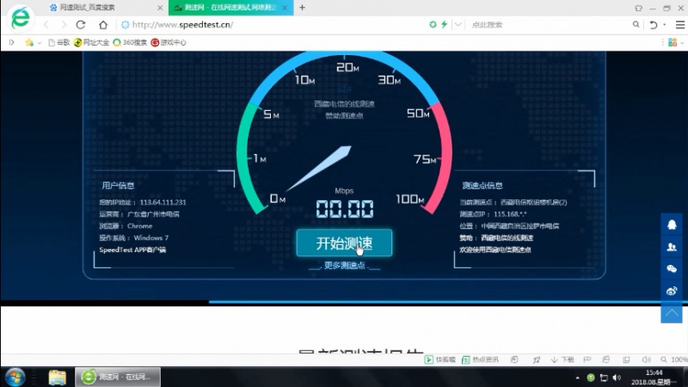
Task: Click the undo closed tab arrow icon
Action: point(654,25)
